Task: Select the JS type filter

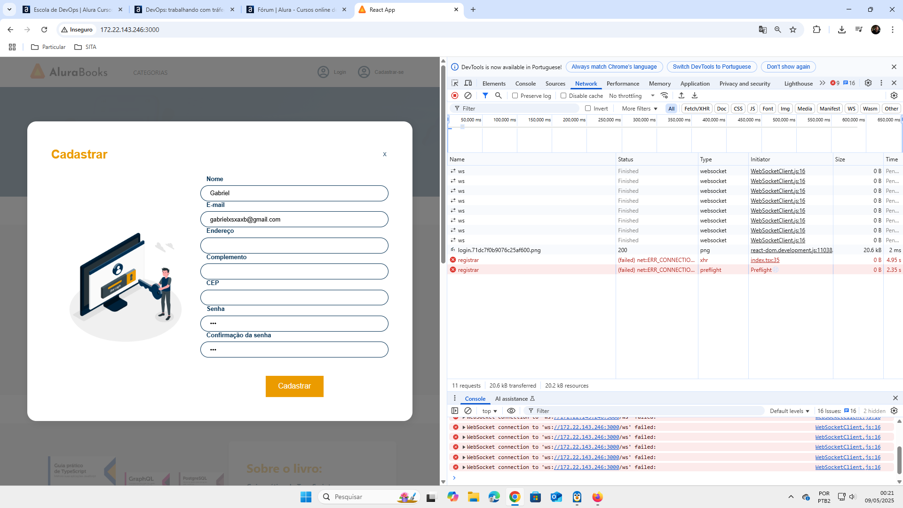Action: [752, 109]
